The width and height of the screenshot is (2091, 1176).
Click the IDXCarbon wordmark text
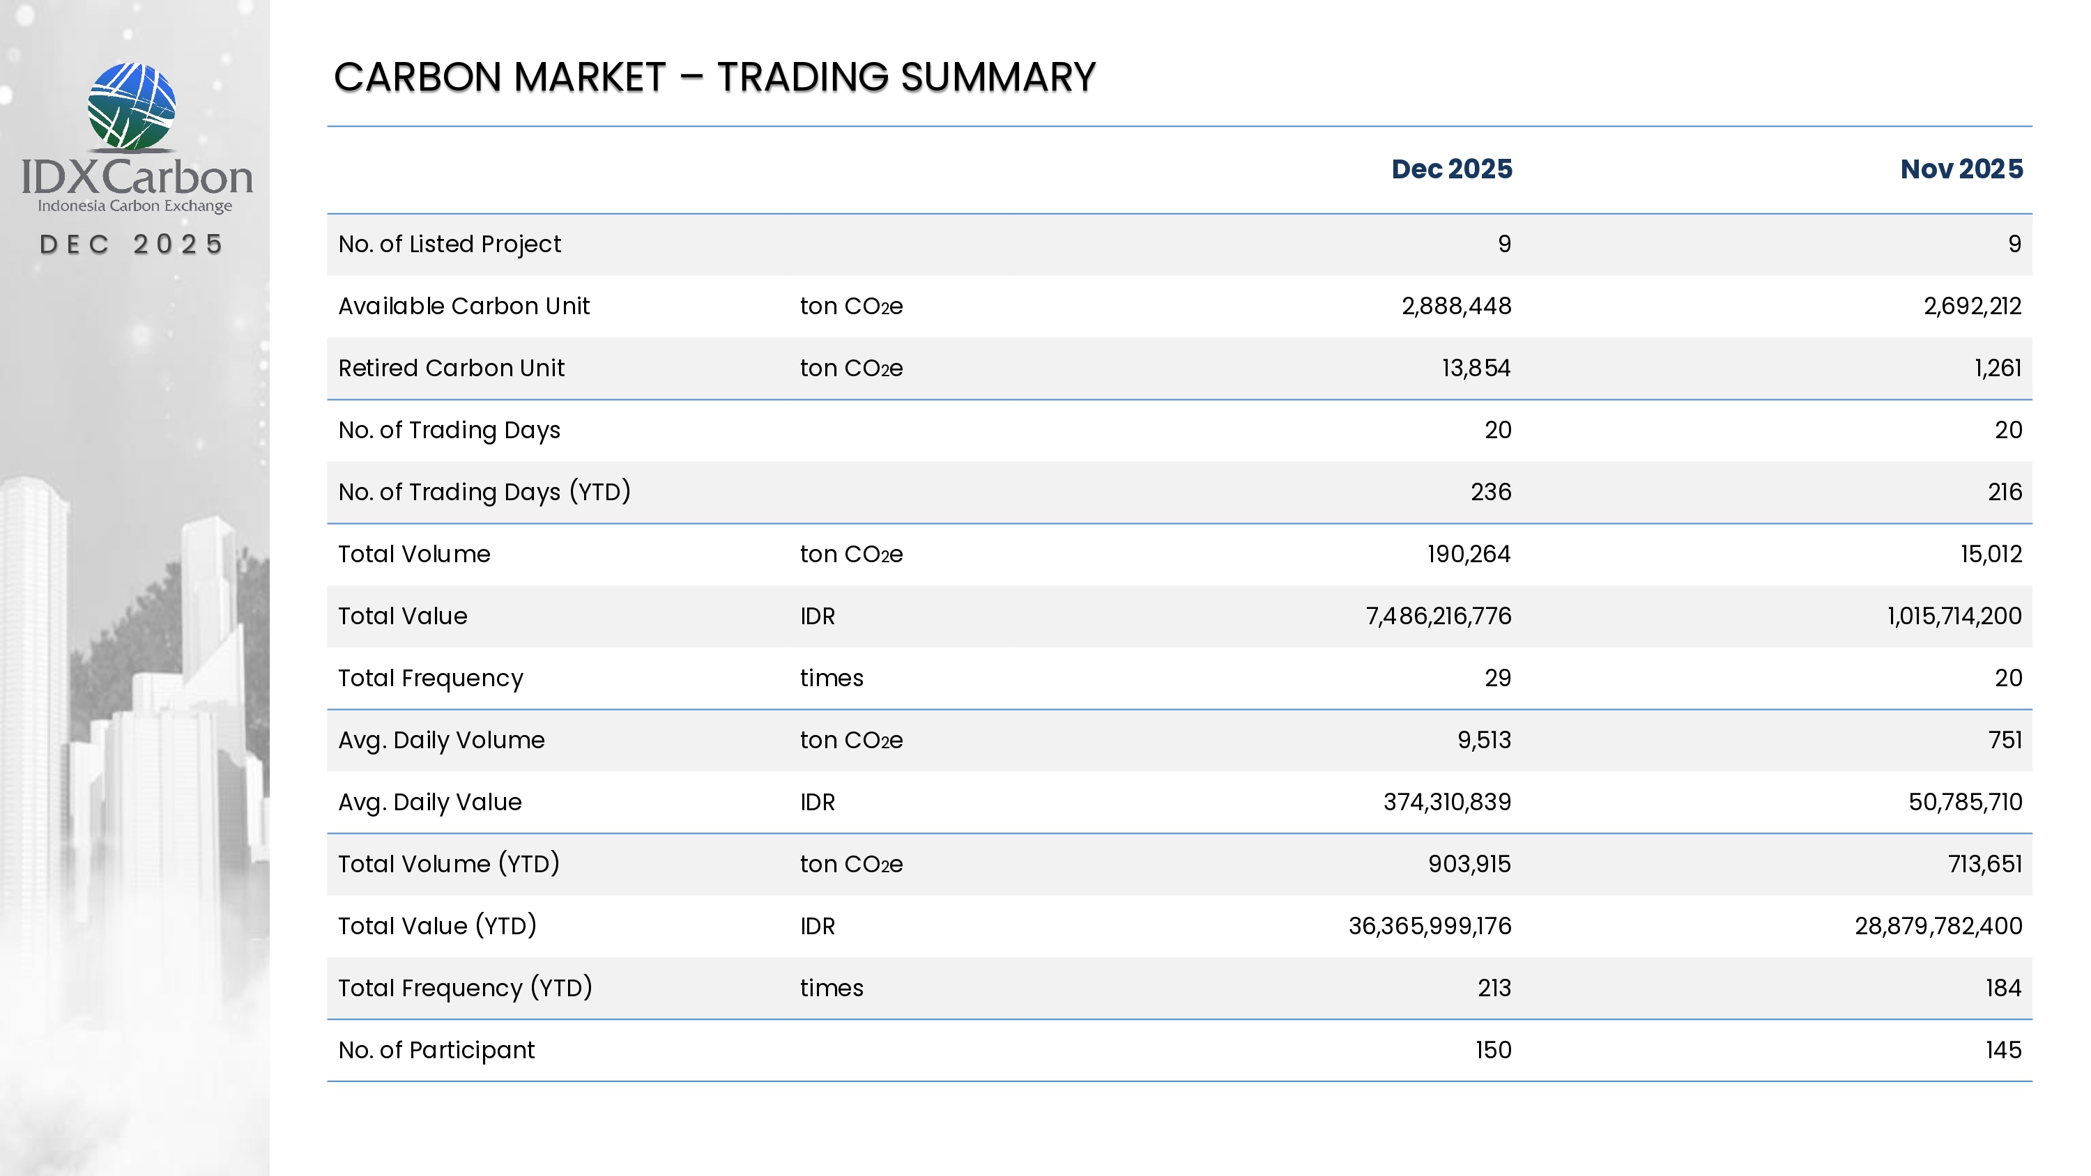[x=137, y=176]
